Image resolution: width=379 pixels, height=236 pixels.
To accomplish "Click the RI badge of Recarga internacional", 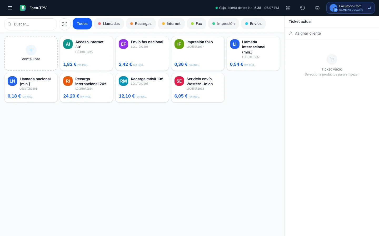I will coord(68,81).
